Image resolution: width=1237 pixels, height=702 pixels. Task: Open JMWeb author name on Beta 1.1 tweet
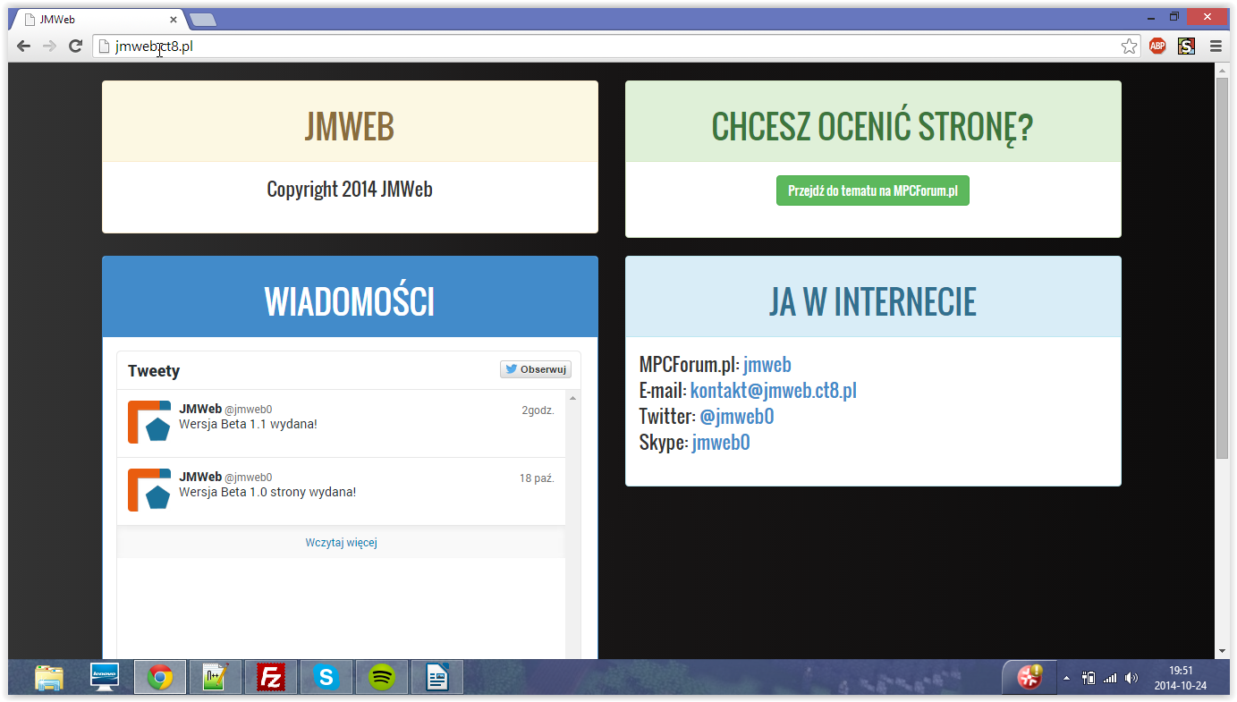(200, 409)
